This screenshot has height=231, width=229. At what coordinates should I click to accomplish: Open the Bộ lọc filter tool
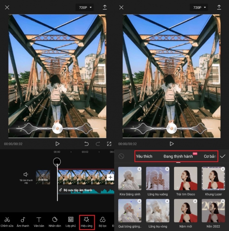pos(102,221)
